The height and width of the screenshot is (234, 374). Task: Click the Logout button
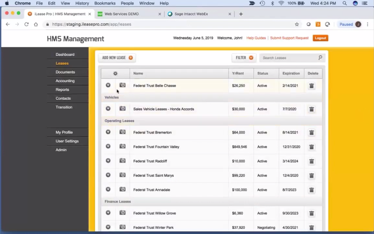[x=320, y=38]
